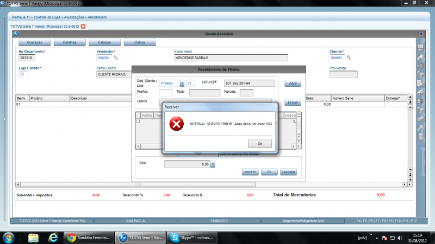
Task: Click the exit door arrow icon in sidebar
Action: [x=420, y=66]
